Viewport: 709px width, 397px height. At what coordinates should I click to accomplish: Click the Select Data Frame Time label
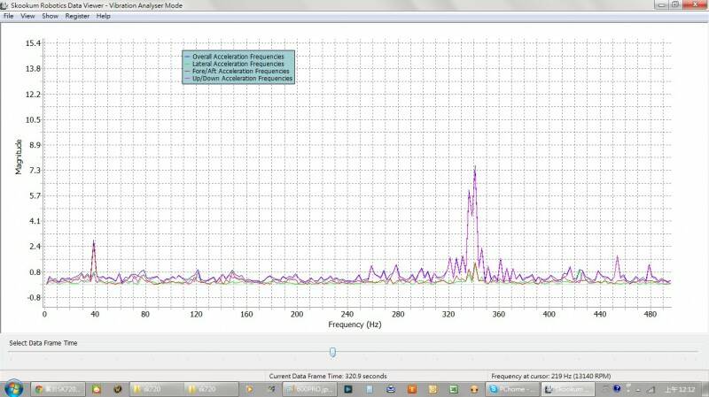[x=43, y=343]
